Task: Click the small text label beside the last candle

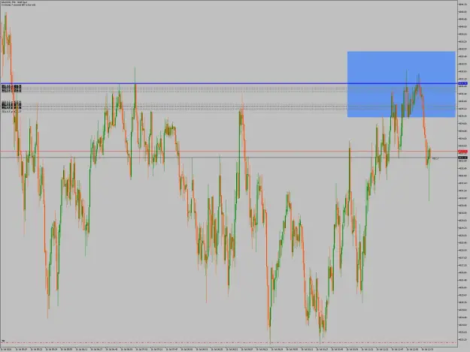Action: 435,158
